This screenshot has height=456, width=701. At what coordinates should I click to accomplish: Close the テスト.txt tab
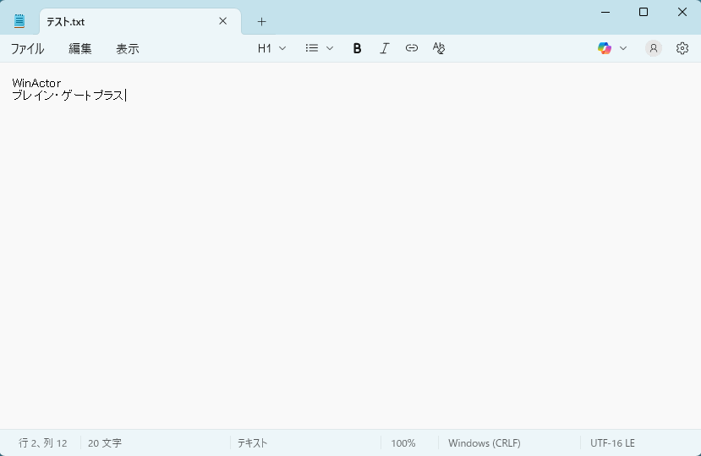click(222, 21)
